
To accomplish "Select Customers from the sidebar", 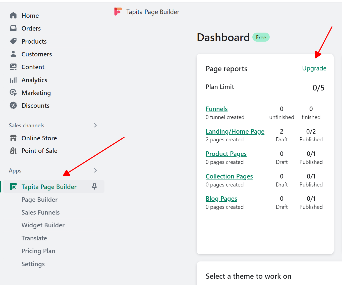I will [x=37, y=54].
